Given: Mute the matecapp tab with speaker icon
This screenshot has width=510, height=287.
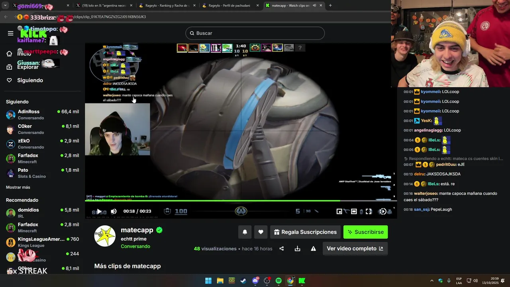Looking at the screenshot, I should tap(314, 6).
